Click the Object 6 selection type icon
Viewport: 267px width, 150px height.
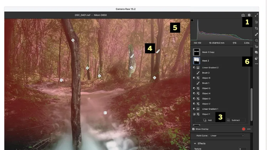pyautogui.click(x=198, y=78)
